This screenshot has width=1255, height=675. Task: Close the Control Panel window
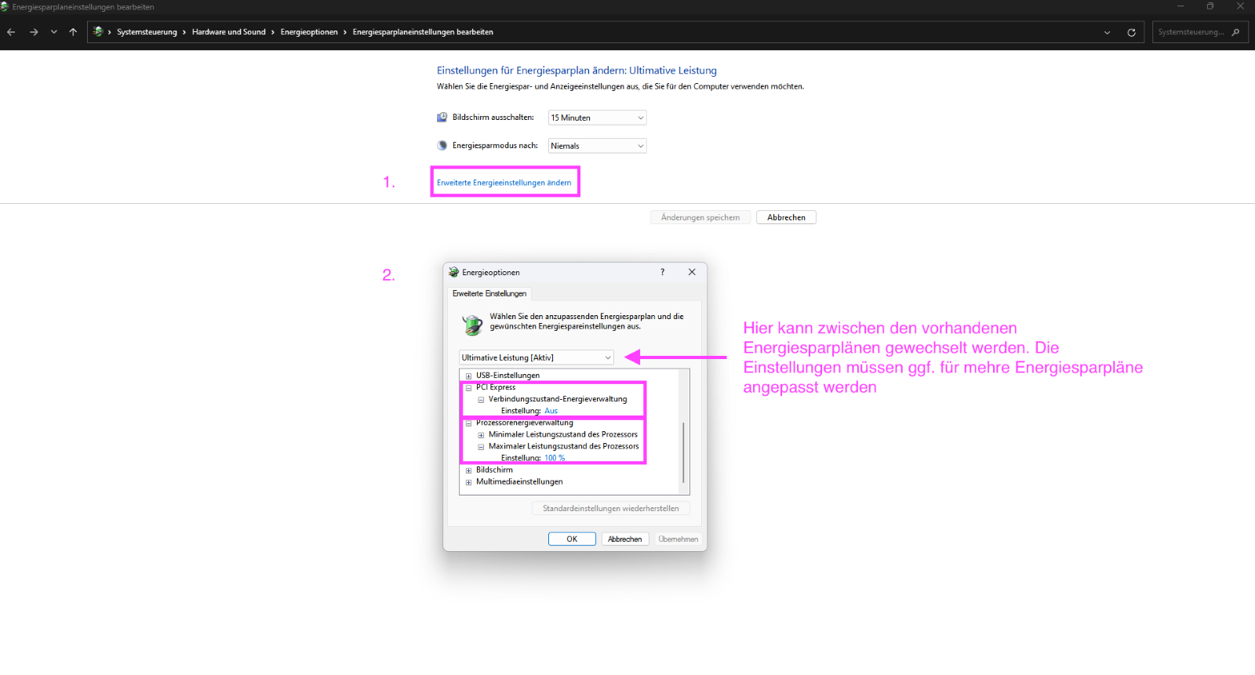1240,6
